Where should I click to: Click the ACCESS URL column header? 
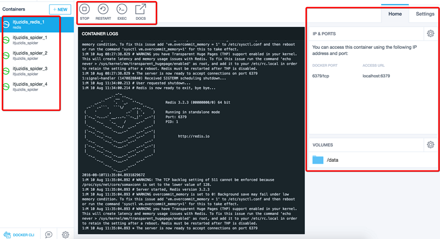pos(373,65)
